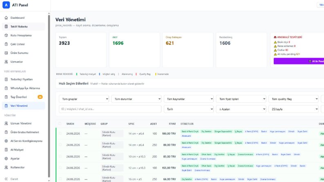Screen dimensions: 324x182
Task: Open the Azalan sort order dropdown
Action: click(x=241, y=109)
